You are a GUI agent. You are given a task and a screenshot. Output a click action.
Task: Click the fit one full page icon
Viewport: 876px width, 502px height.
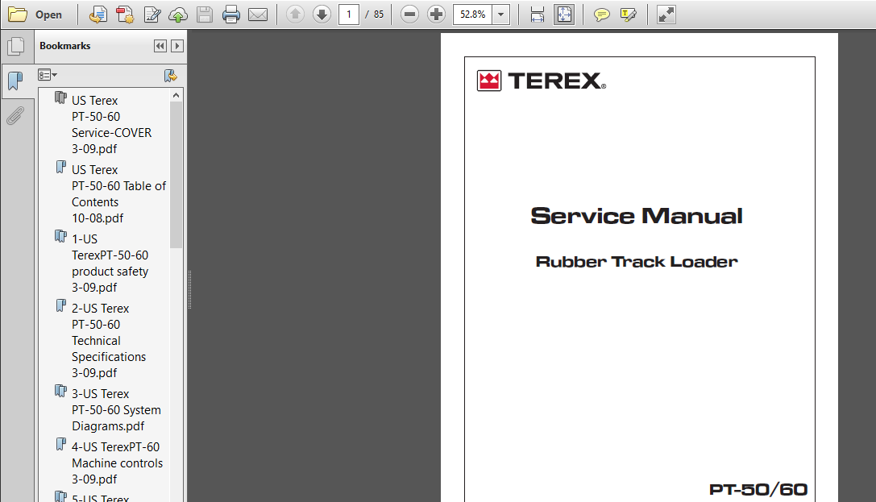coord(564,15)
